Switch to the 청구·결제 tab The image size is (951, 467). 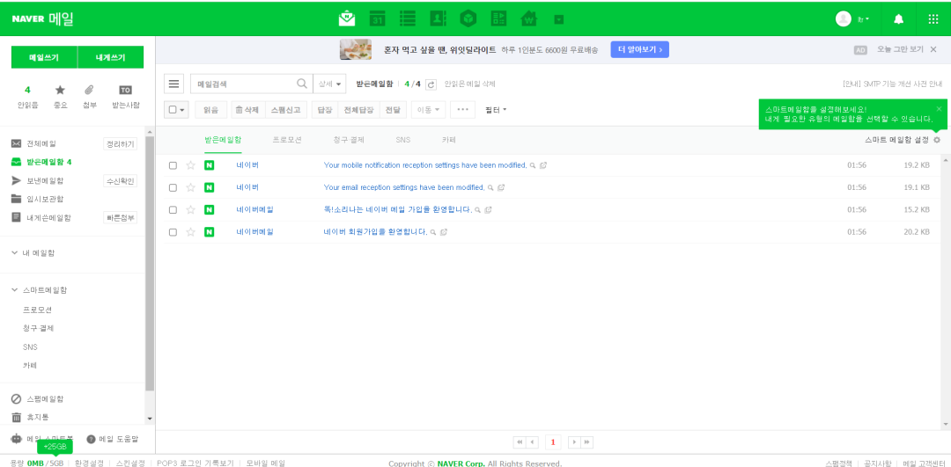coord(349,140)
